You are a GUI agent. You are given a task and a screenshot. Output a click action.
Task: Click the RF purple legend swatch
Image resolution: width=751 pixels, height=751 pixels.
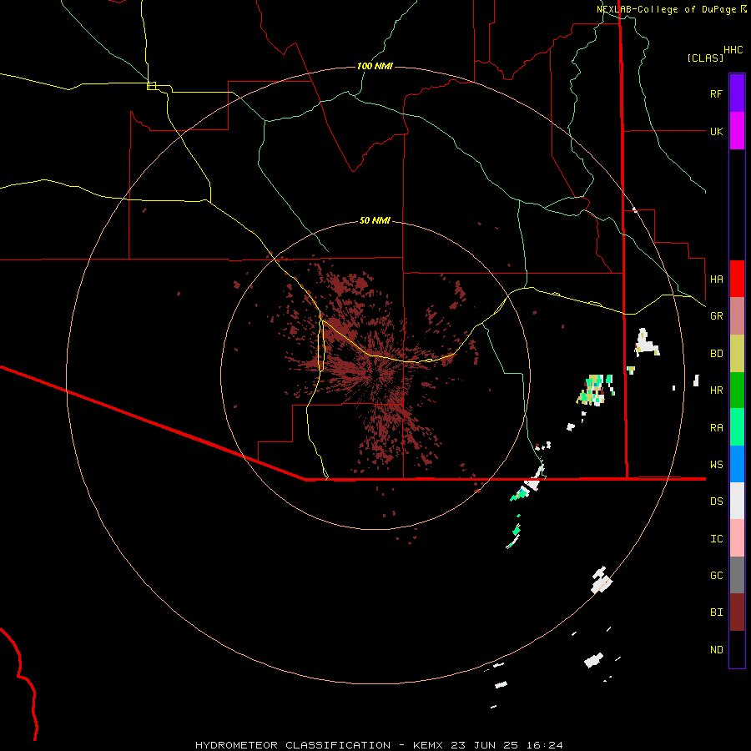[x=737, y=93]
